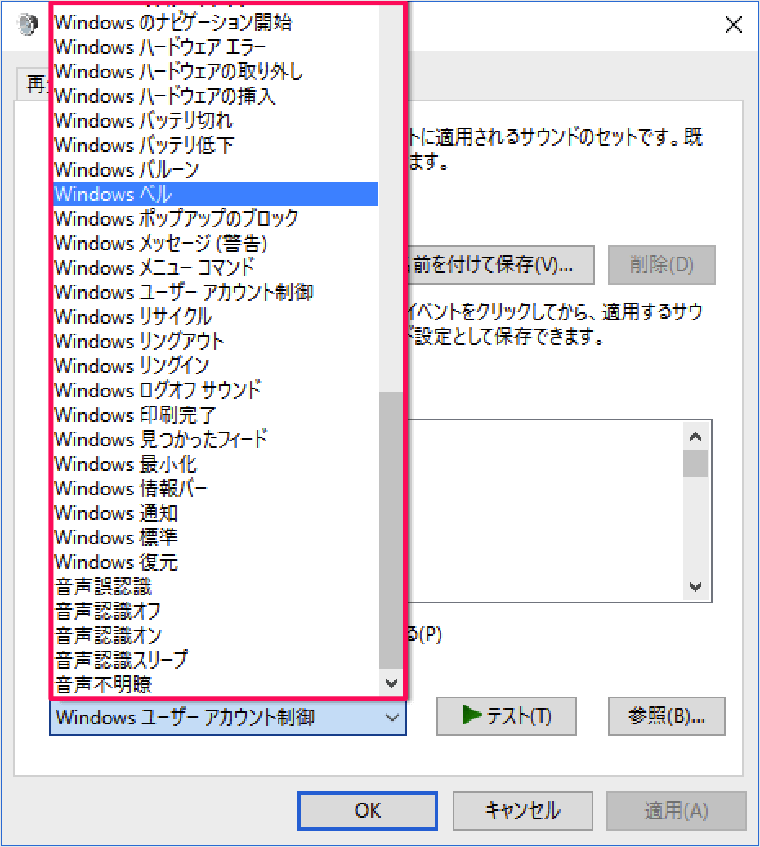Choose '音声認識オン' sound
The width and height of the screenshot is (760, 847).
(216, 635)
